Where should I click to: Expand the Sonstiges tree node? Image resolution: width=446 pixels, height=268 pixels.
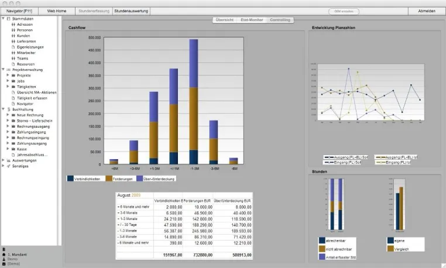(3, 166)
